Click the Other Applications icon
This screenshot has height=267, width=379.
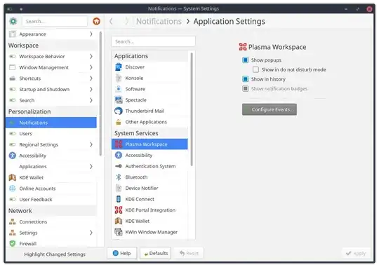(119, 122)
